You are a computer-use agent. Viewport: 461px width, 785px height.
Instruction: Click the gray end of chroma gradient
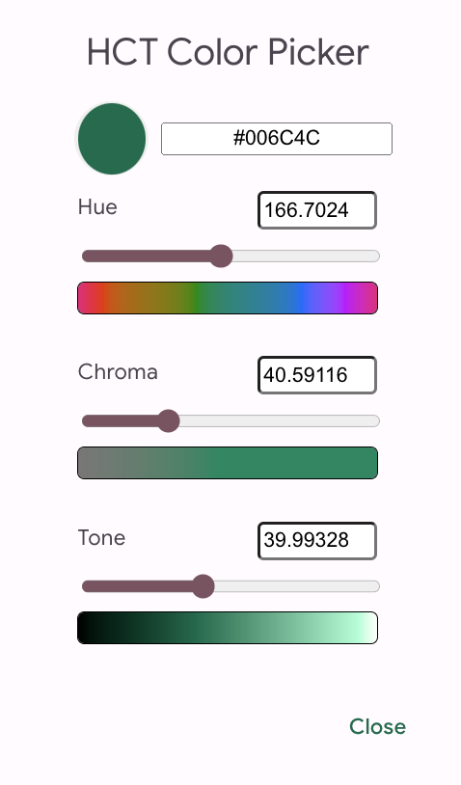(88, 463)
